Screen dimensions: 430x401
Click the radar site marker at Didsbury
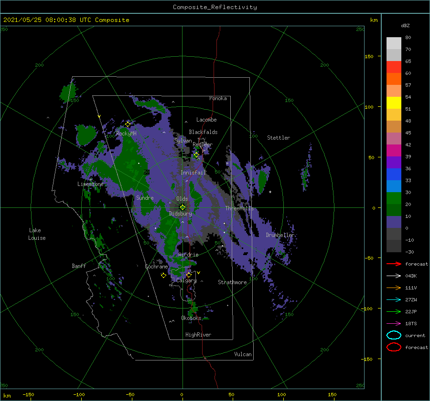click(183, 207)
